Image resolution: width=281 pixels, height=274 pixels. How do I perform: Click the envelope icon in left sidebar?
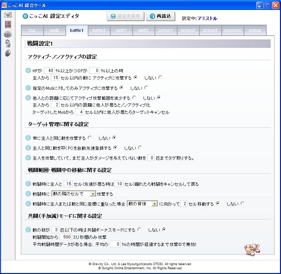pyautogui.click(x=8, y=15)
